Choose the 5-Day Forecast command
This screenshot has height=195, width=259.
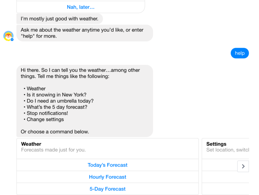point(107,189)
